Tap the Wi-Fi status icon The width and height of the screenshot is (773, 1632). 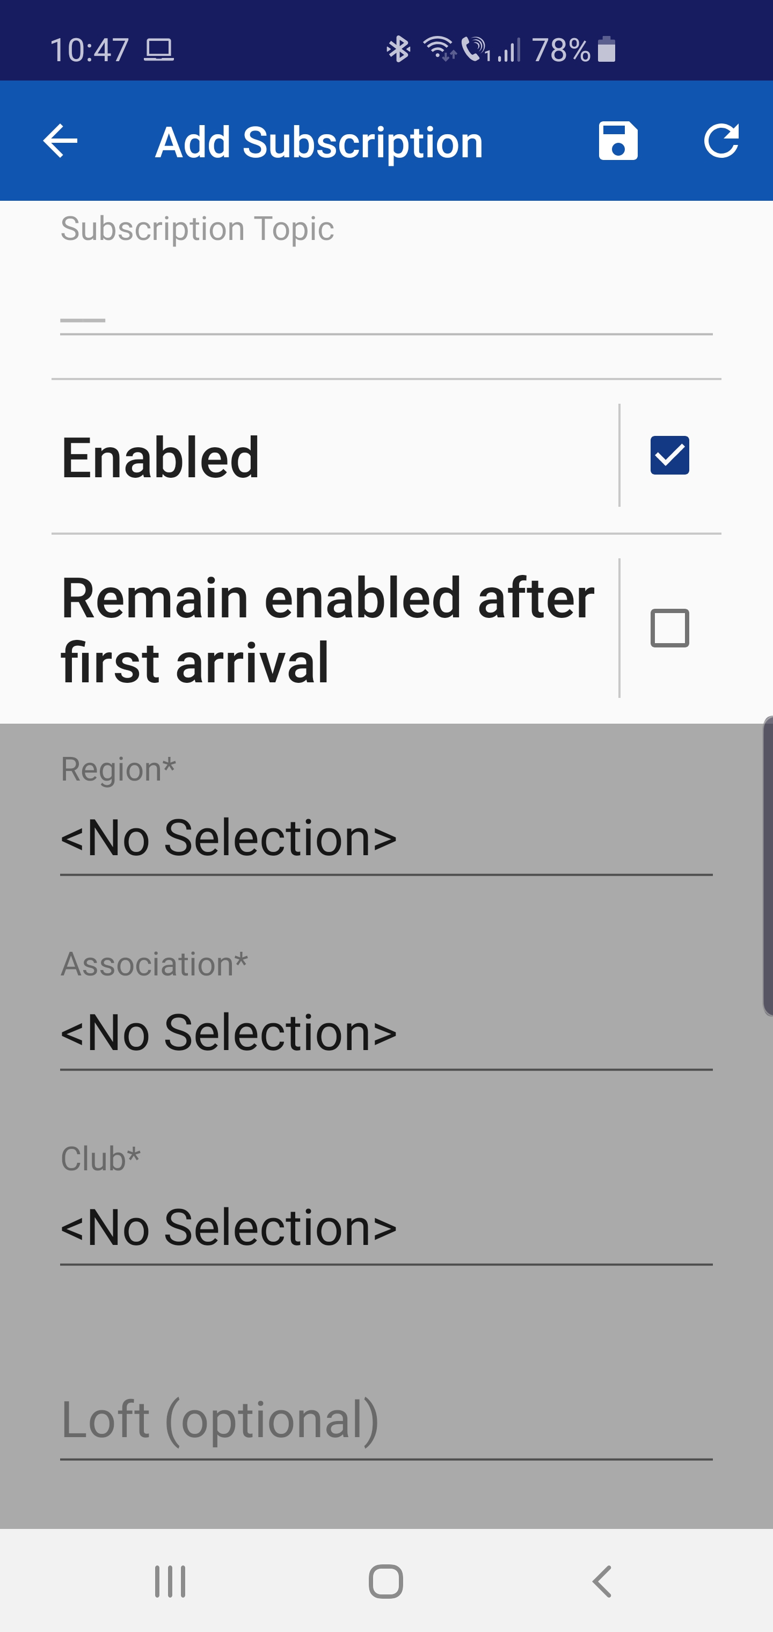coord(439,49)
